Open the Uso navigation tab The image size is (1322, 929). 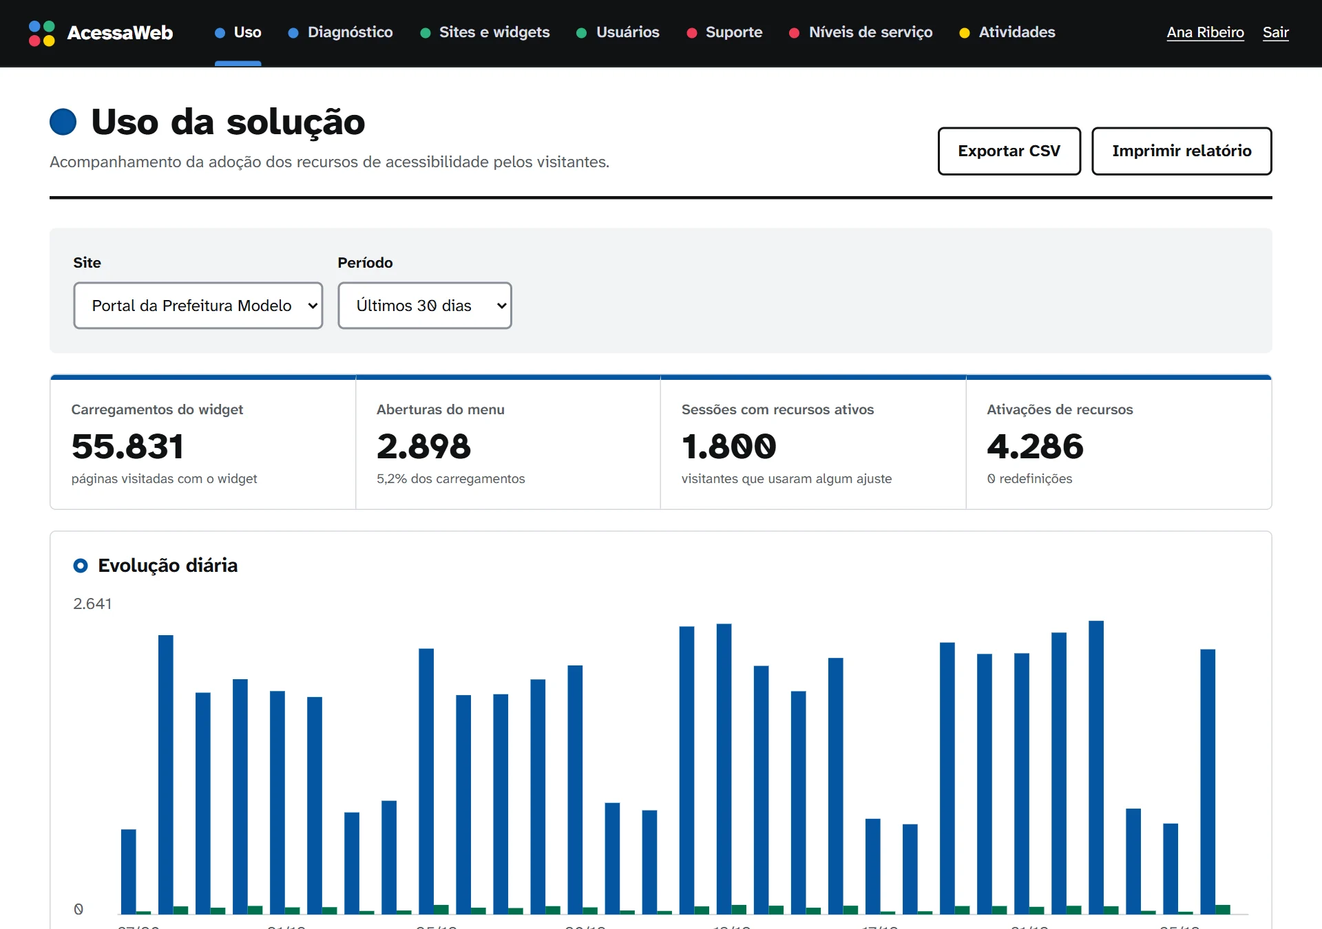coord(238,32)
